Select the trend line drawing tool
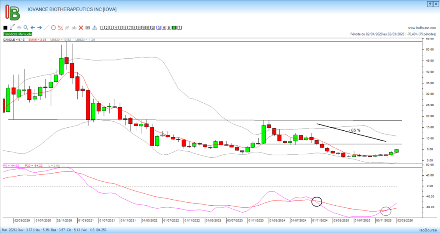This screenshot has width=440, height=234. 46,27
